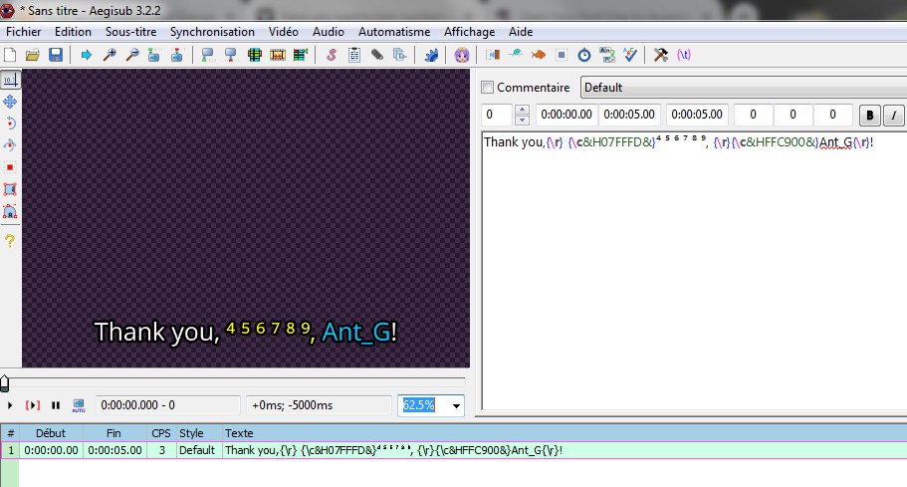The height and width of the screenshot is (487, 907).
Task: Create a new subtitles file
Action: tap(10, 55)
